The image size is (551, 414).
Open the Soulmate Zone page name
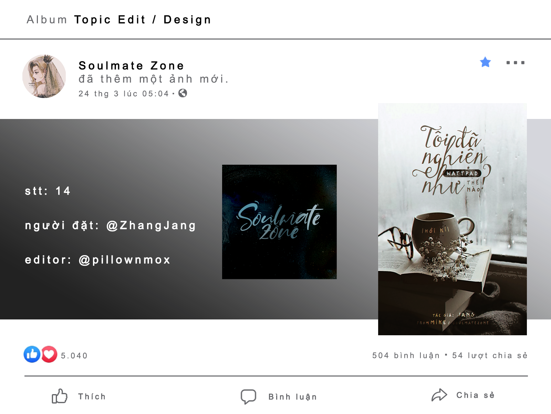click(132, 65)
